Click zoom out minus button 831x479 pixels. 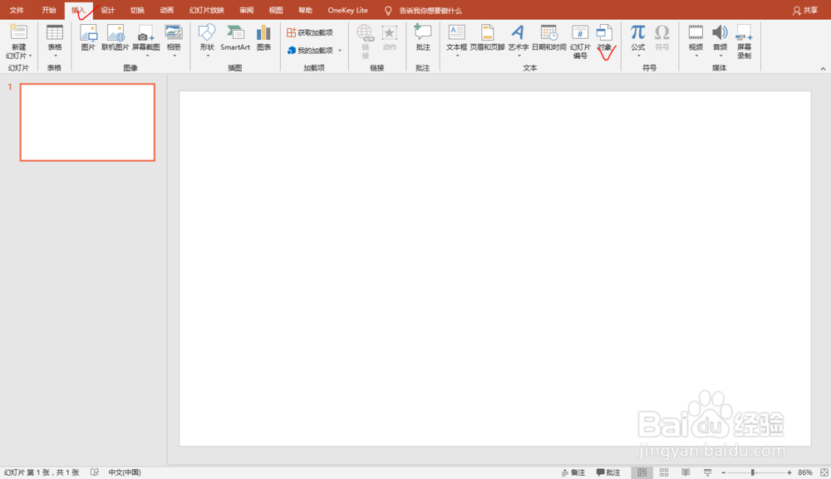(x=724, y=472)
